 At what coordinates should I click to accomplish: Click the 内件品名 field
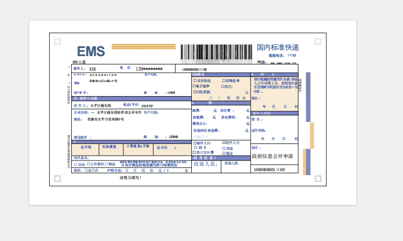pyautogui.click(x=131, y=158)
